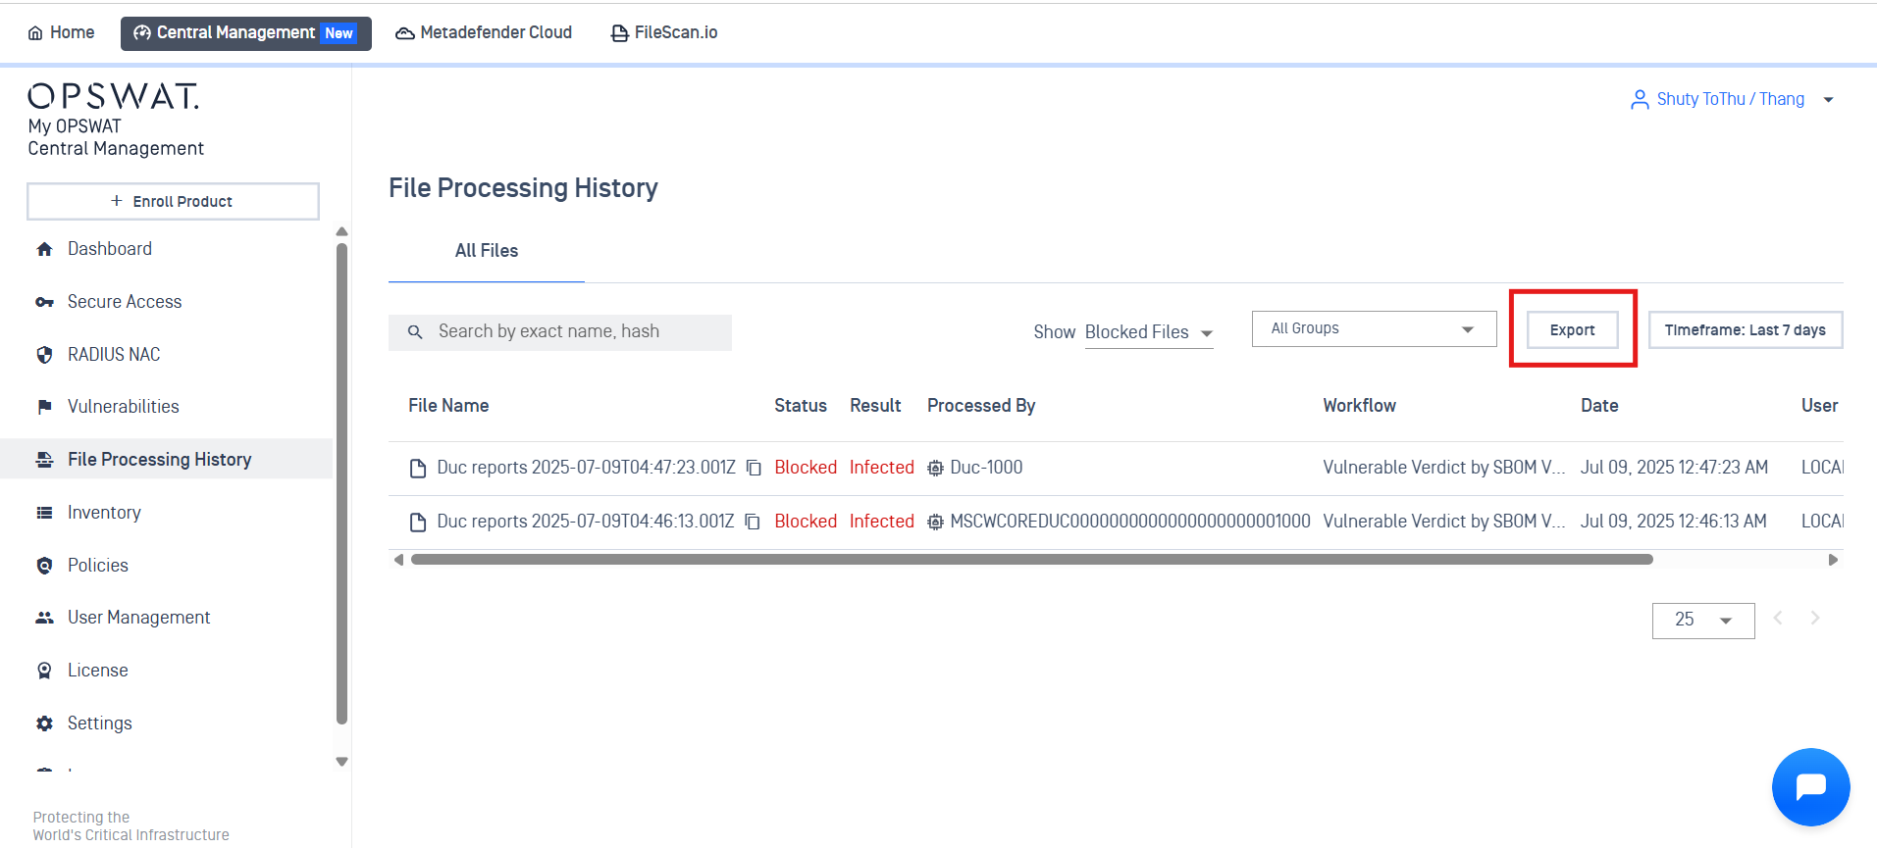Go to previous page arrow
Viewport: 1877px width, 848px height.
(x=1778, y=618)
